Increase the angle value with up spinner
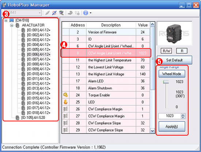Screen dimensions: 201x152 183,115
